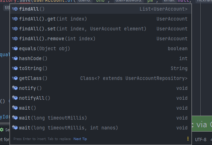Choose findAll().get(int index) suggestion
The width and height of the screenshot is (212, 145).
101,19
